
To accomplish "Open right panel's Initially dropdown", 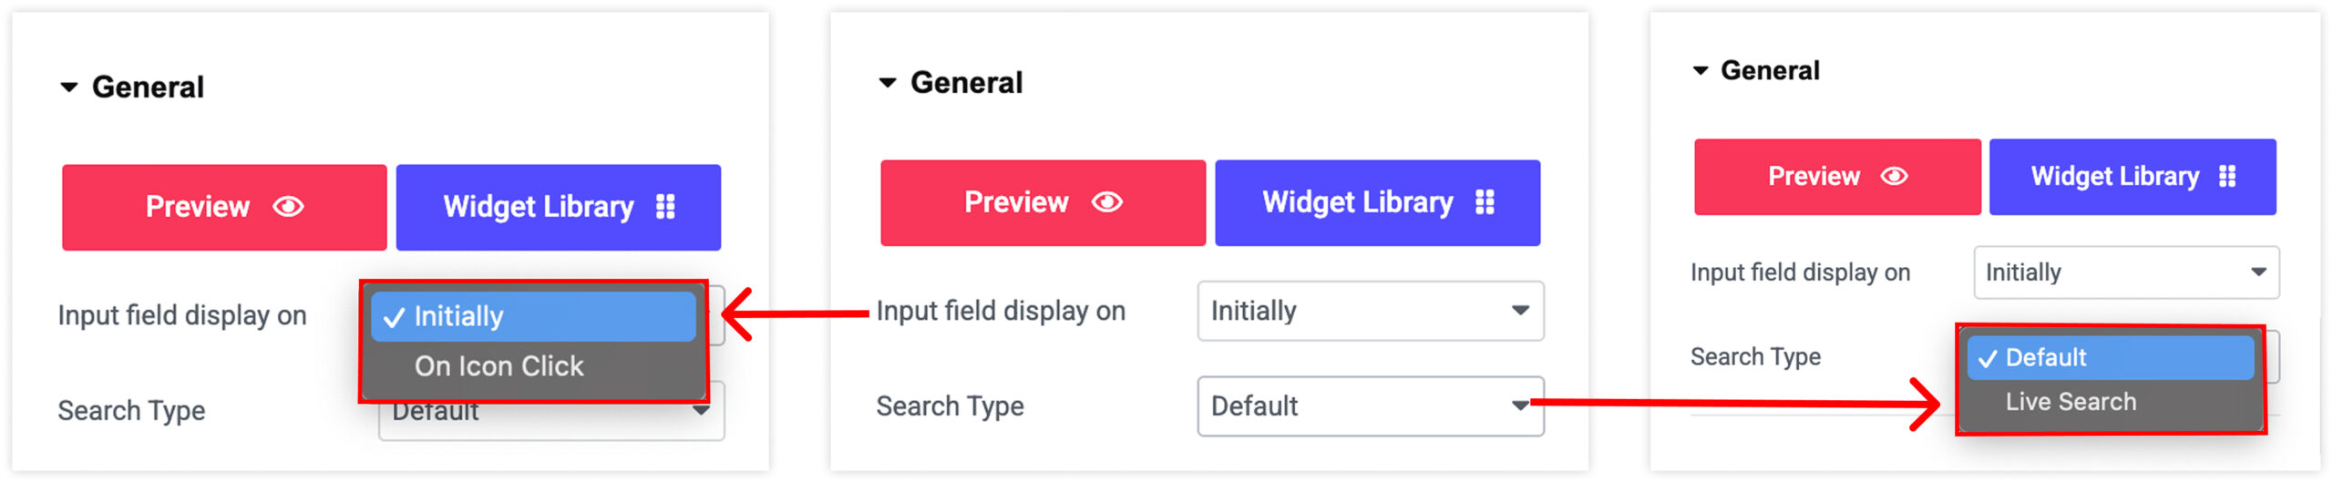I will coord(2126,272).
